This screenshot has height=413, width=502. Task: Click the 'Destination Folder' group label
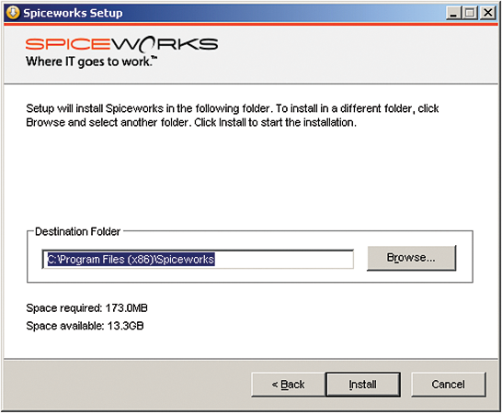click(x=77, y=231)
